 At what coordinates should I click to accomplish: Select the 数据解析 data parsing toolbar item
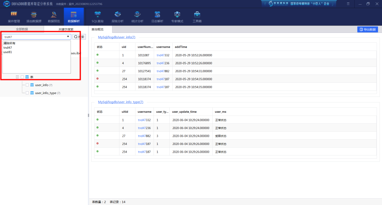click(74, 17)
